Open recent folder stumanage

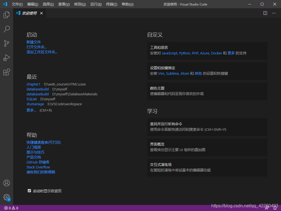(35, 104)
